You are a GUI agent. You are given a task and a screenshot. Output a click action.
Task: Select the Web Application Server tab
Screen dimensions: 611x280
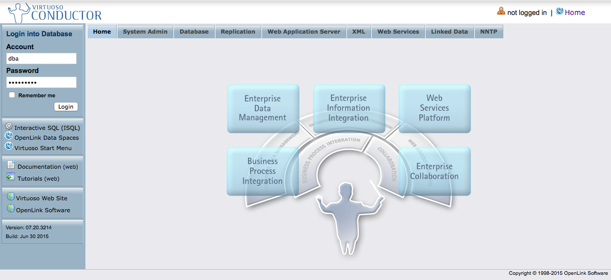[303, 32]
